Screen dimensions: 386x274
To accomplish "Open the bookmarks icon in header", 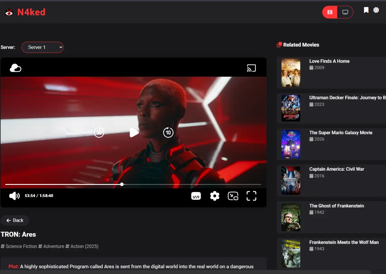I will coord(366,10).
